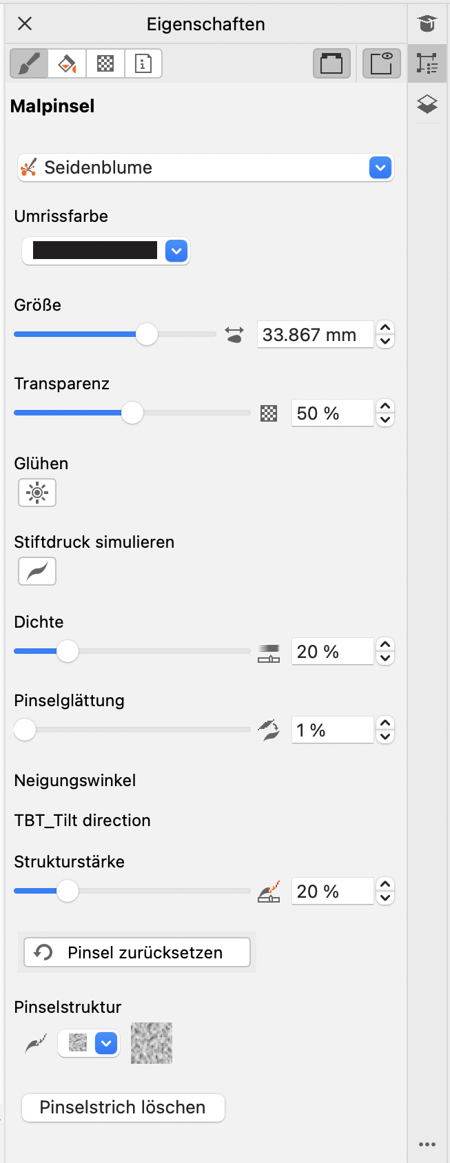450x1163 pixels.
Task: Click the Pinselstrich löschen button
Action: tap(123, 1107)
